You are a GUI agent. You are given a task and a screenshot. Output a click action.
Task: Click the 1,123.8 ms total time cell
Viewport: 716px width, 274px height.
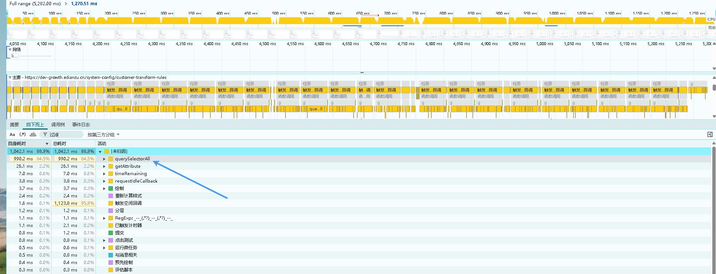74,203
